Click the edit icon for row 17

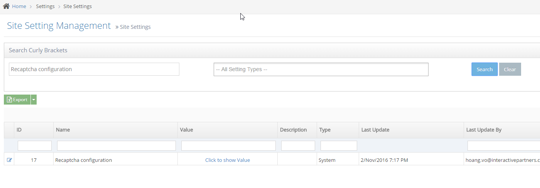[x=9, y=160]
